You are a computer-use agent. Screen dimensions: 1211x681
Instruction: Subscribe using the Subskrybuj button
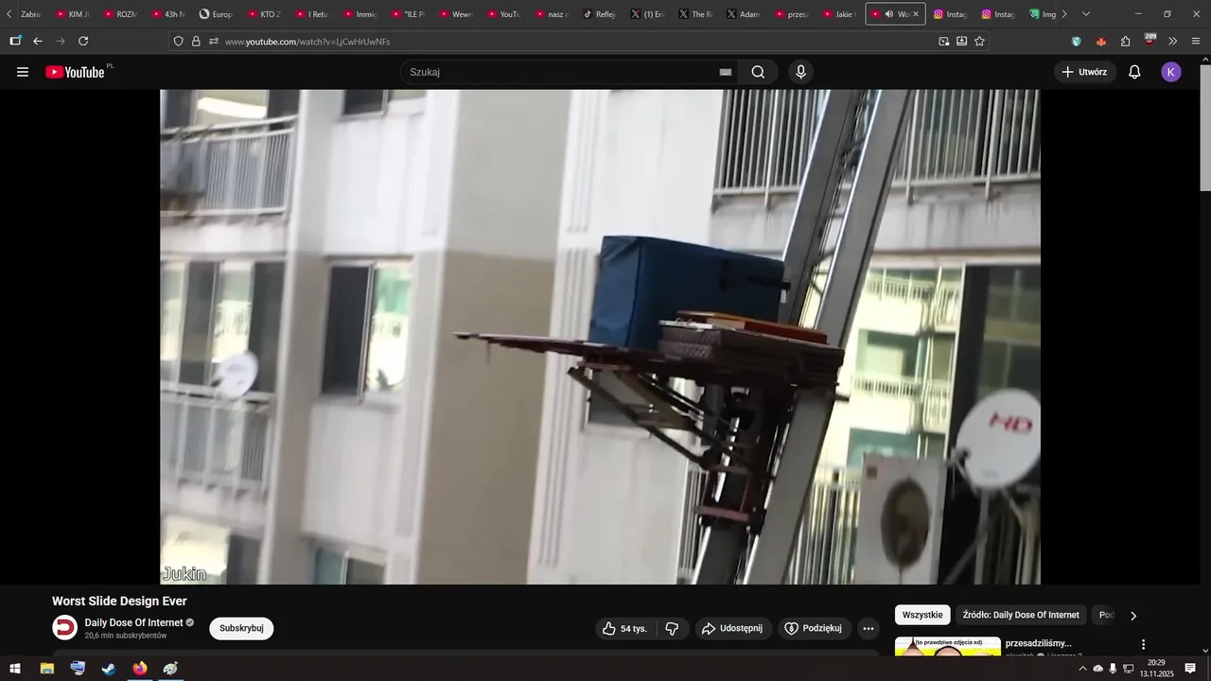(x=241, y=628)
